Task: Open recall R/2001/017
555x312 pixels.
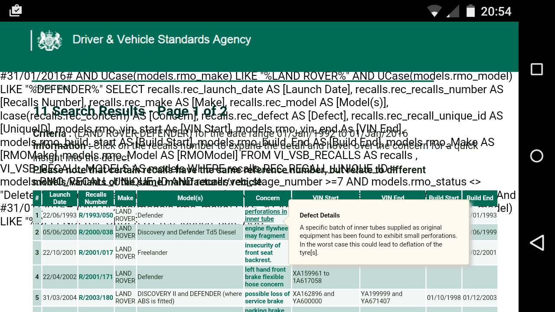Action: pos(96,253)
